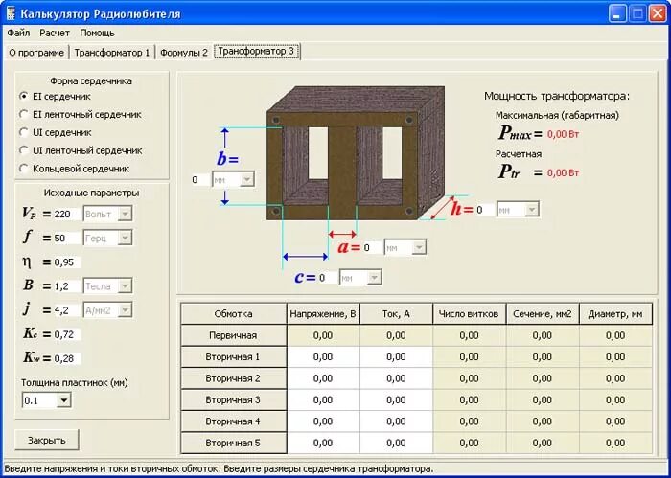Select UI сердечник radio button
The image size is (671, 478).
[x=56, y=132]
